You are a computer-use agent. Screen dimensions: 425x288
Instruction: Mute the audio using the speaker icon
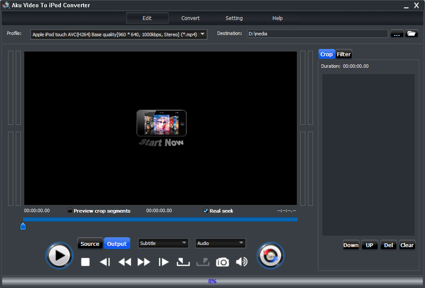pyautogui.click(x=241, y=262)
